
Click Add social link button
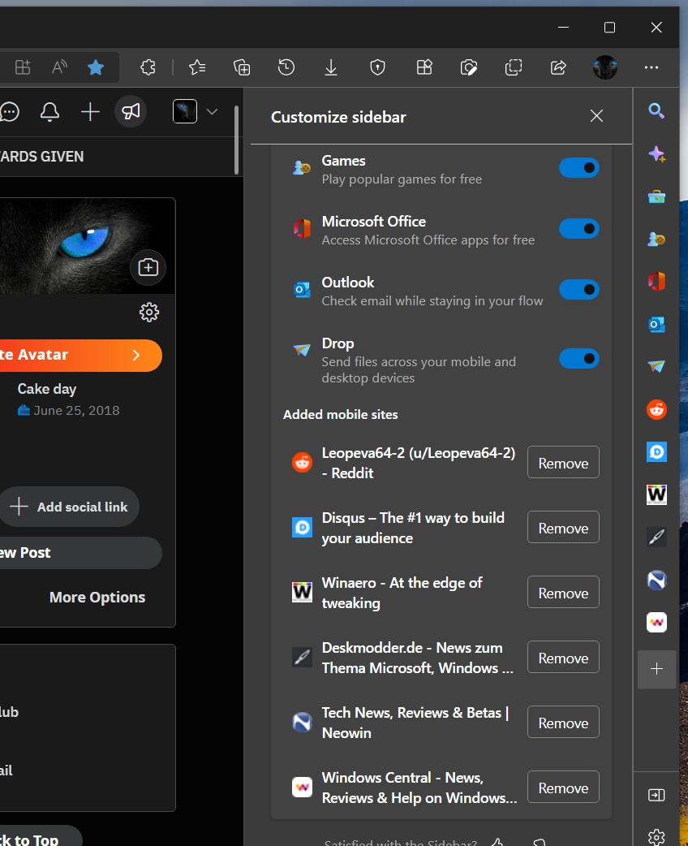pos(69,507)
